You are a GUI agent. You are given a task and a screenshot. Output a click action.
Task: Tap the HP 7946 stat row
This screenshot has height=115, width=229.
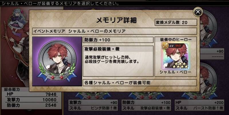pyautogui.click(x=31, y=94)
